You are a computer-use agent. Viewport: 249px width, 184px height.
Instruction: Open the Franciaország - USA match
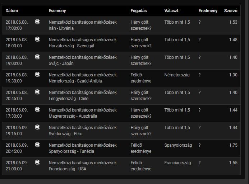pyautogui.click(x=67, y=169)
